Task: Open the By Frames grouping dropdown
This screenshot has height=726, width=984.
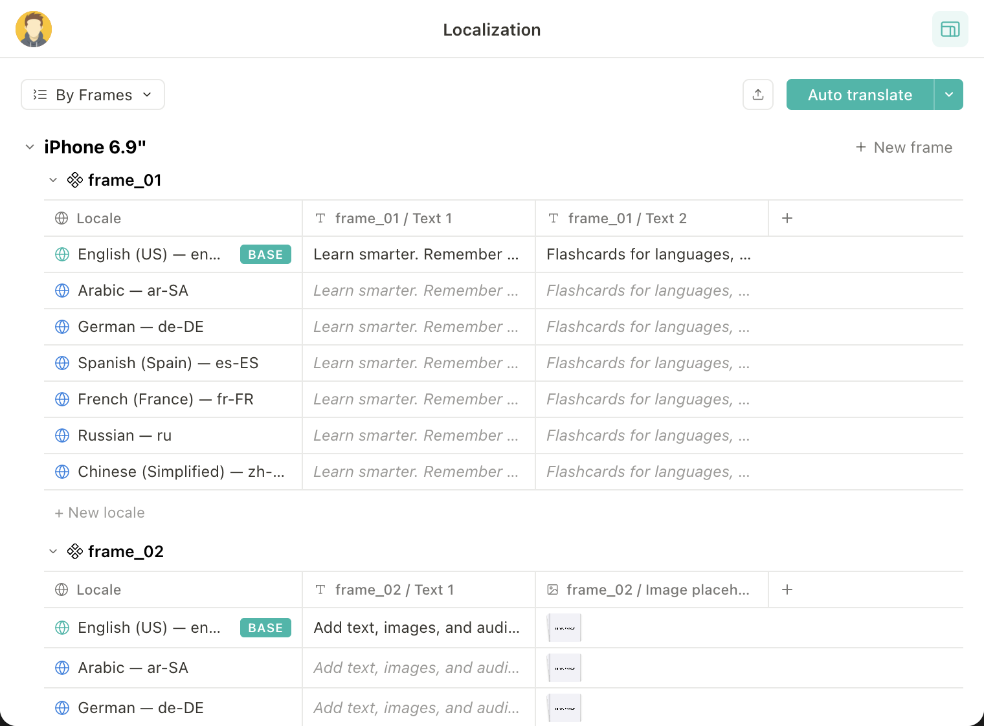Action: 93,94
